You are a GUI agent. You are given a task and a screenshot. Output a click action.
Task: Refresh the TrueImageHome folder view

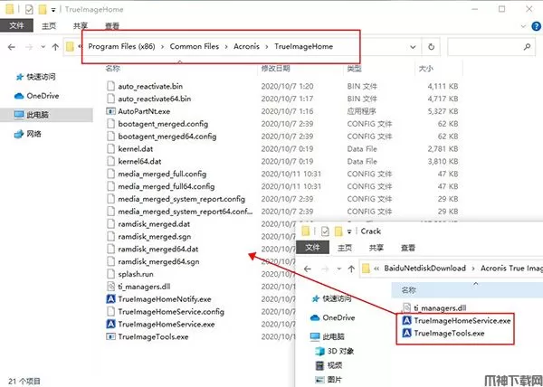(x=431, y=47)
